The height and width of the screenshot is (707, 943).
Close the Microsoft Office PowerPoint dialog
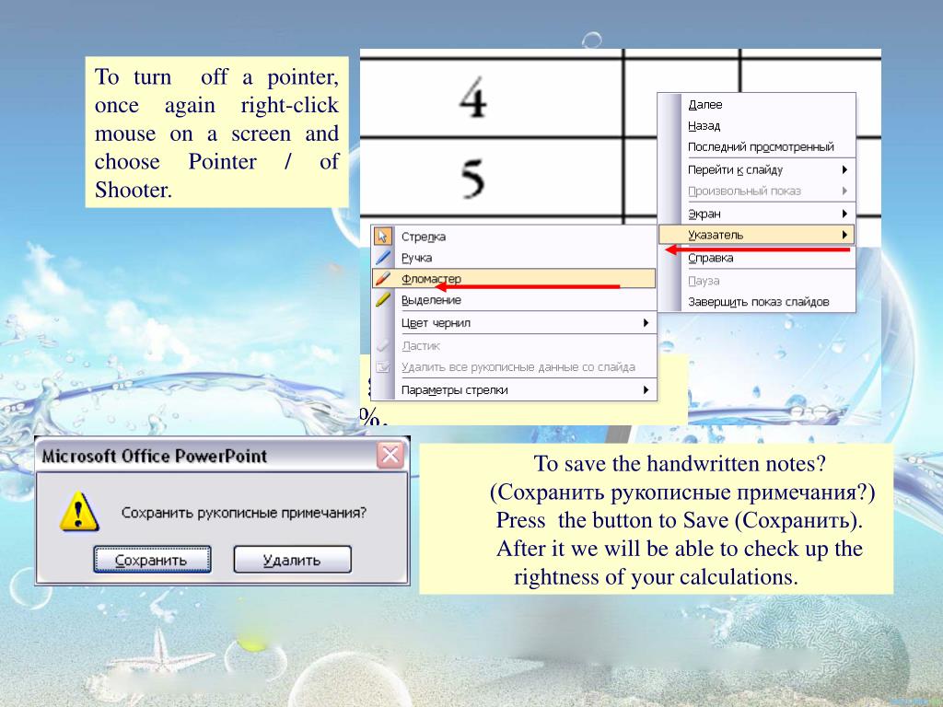coord(390,455)
